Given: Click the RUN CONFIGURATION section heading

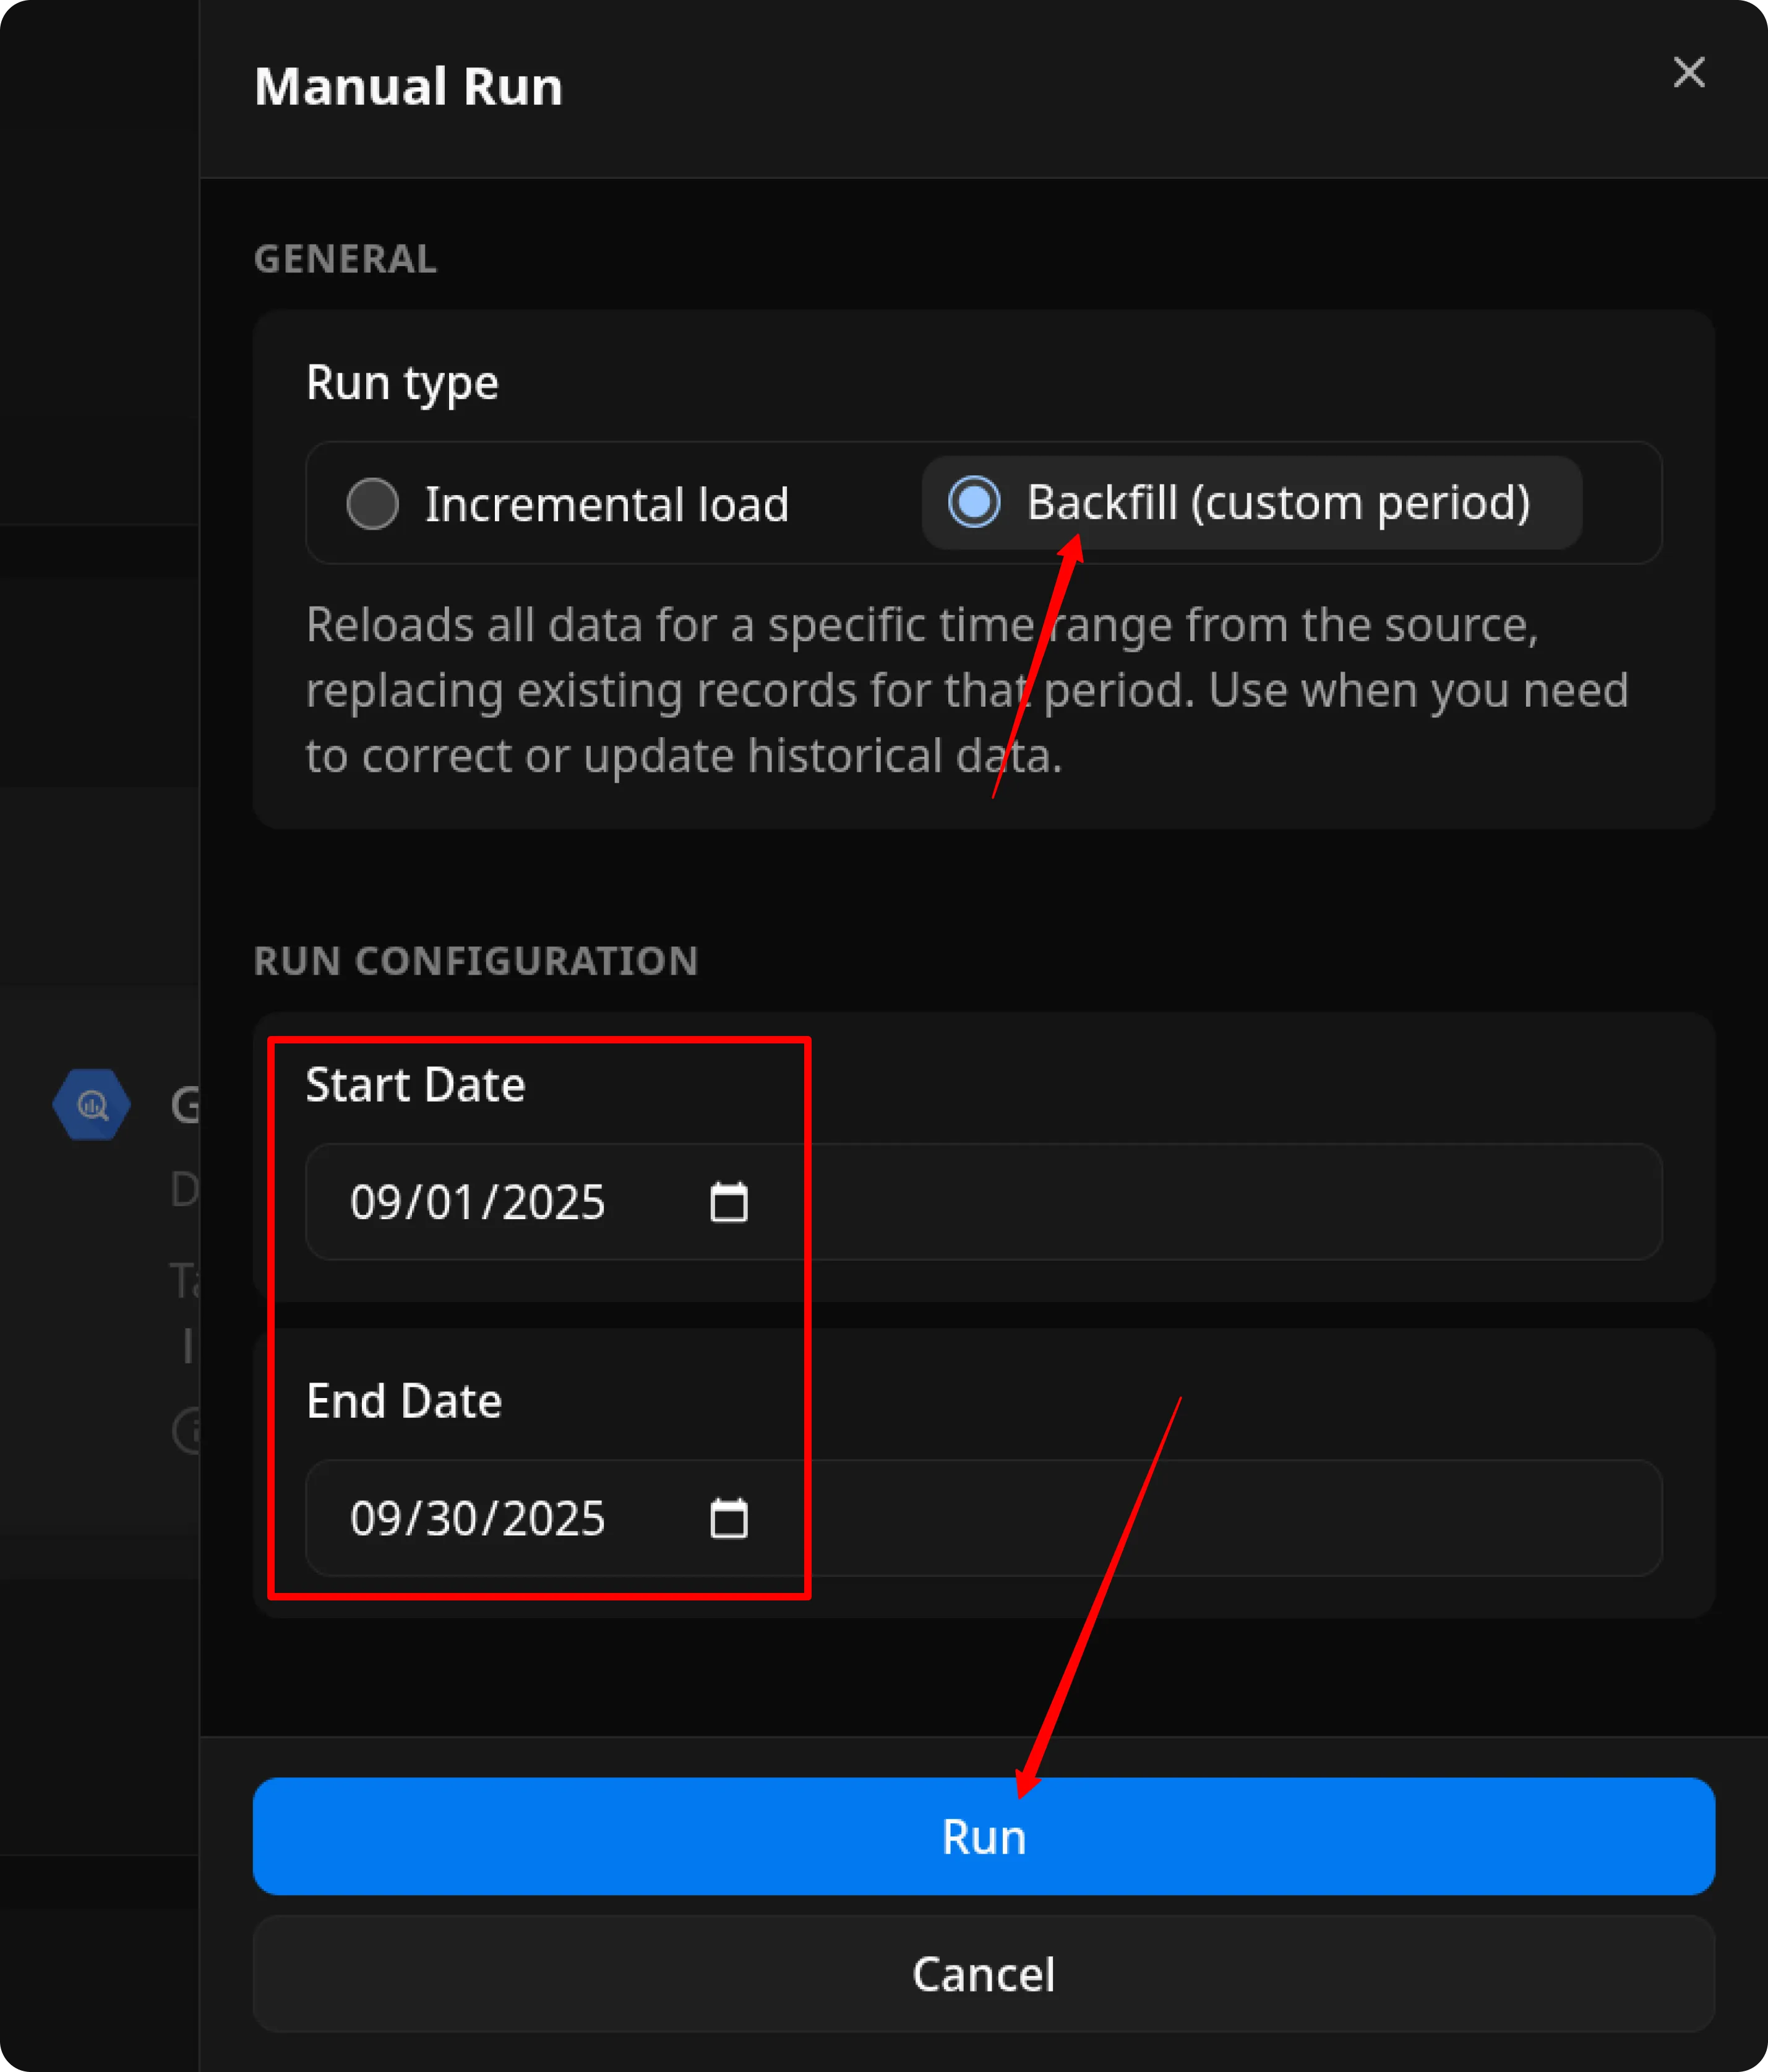Looking at the screenshot, I should point(476,961).
